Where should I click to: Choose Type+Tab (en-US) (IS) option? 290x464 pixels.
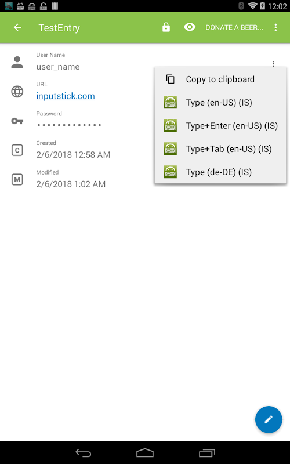220,149
